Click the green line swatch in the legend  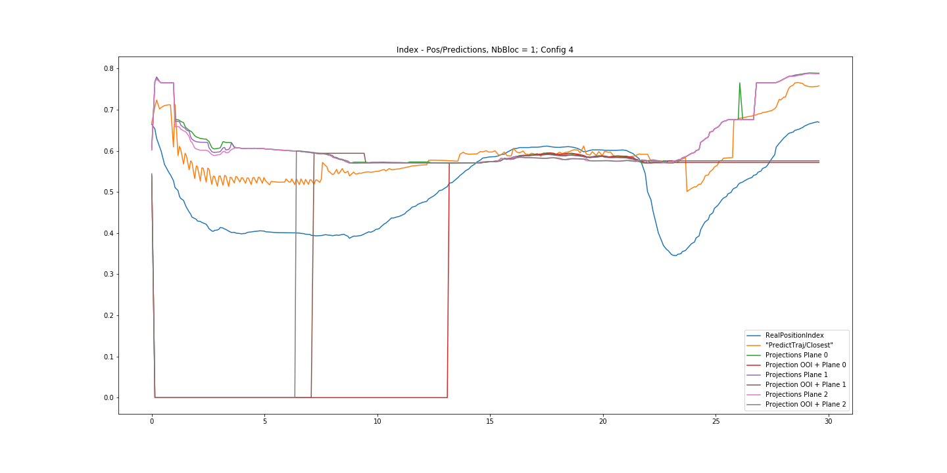(754, 355)
